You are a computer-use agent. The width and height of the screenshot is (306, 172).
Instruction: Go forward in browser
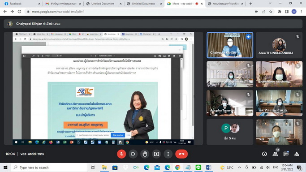(12, 12)
